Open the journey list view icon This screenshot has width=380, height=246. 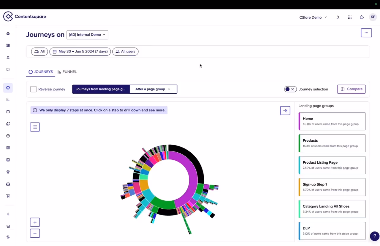[35, 127]
